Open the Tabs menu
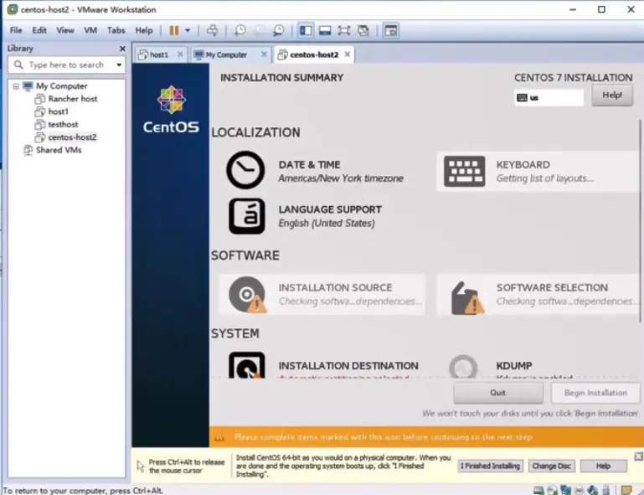Screen dimensions: 644x495 click(x=116, y=30)
